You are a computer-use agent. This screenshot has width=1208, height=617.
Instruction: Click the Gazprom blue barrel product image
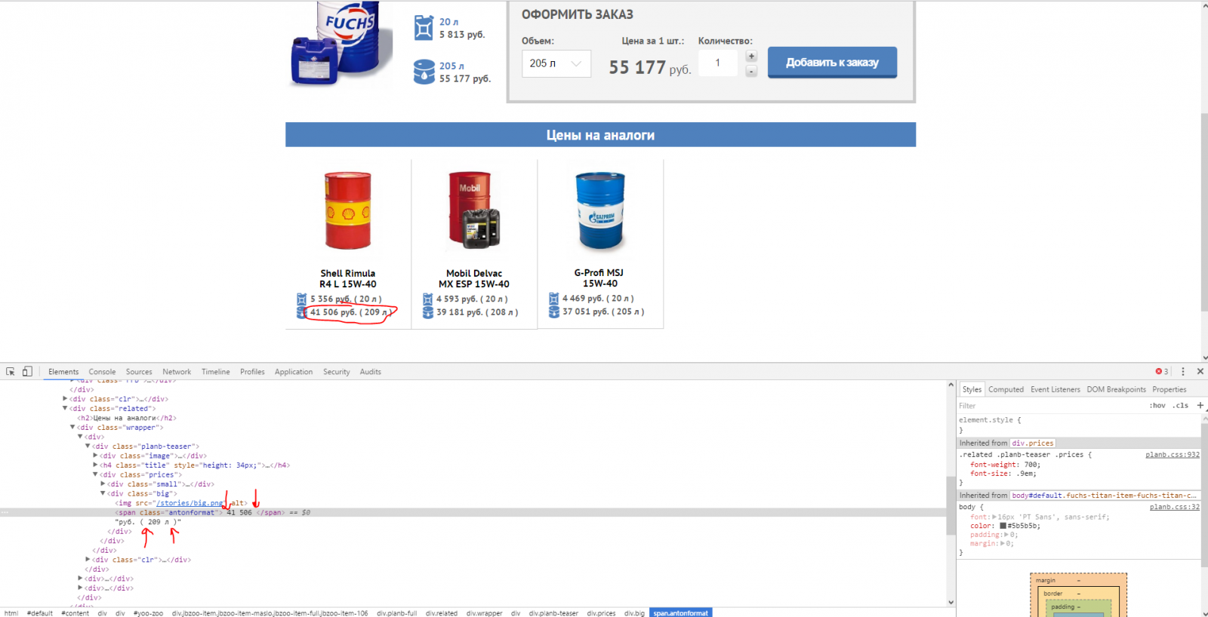point(600,210)
